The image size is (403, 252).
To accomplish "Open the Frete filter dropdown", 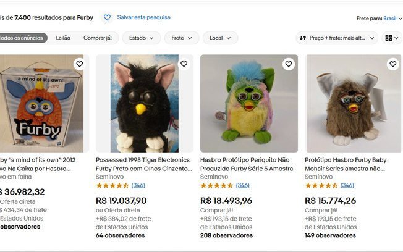I will coord(181,38).
